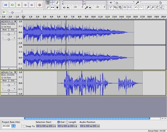
Task: Solo the mono Audio Track
Action: pyautogui.click(x=13, y=81)
